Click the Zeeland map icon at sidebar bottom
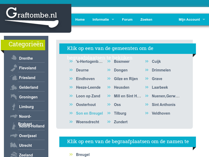This screenshot has height=157, width=209. click(x=13, y=154)
